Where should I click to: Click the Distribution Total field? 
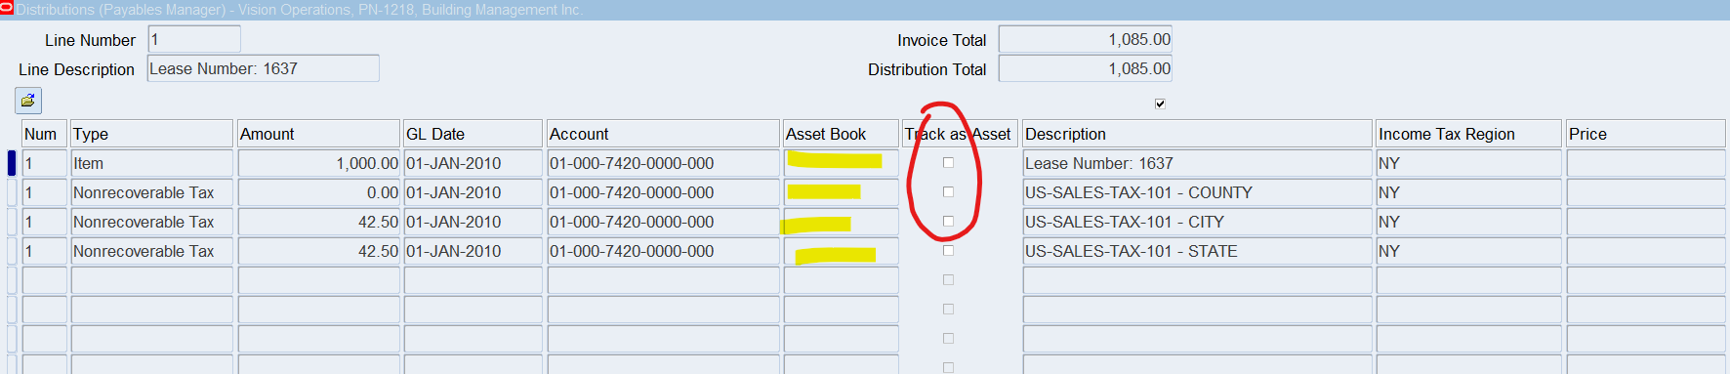pos(1085,68)
